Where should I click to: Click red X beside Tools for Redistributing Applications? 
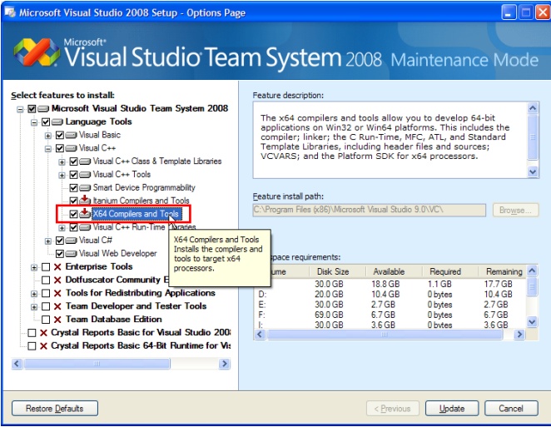[57, 293]
